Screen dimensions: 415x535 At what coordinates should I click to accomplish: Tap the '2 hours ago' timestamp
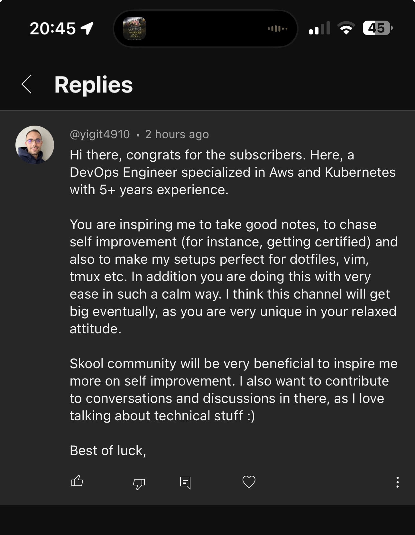click(x=177, y=134)
